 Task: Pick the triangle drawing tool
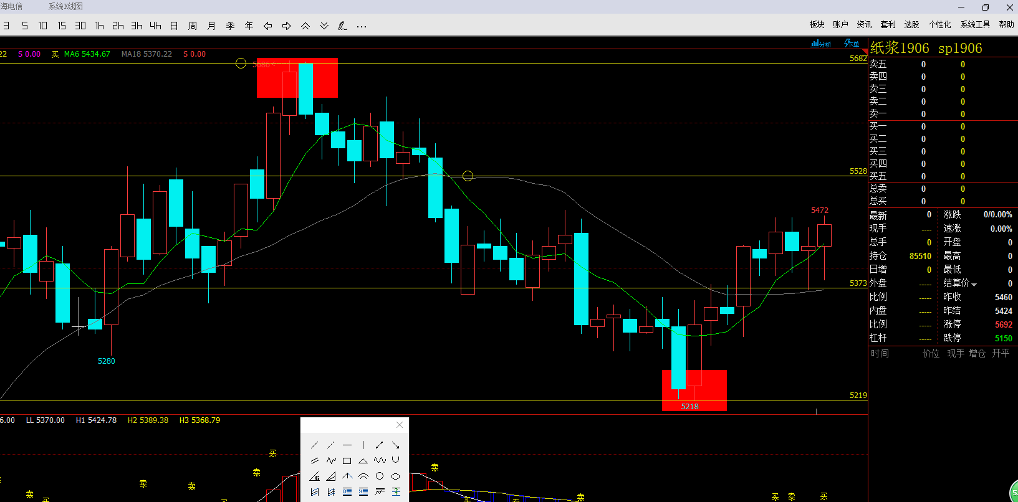pyautogui.click(x=363, y=460)
